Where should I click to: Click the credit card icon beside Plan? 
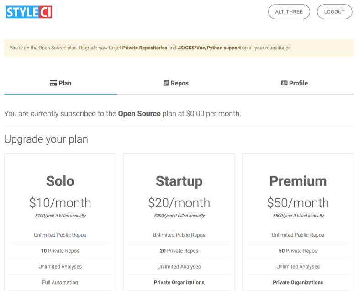coord(53,83)
